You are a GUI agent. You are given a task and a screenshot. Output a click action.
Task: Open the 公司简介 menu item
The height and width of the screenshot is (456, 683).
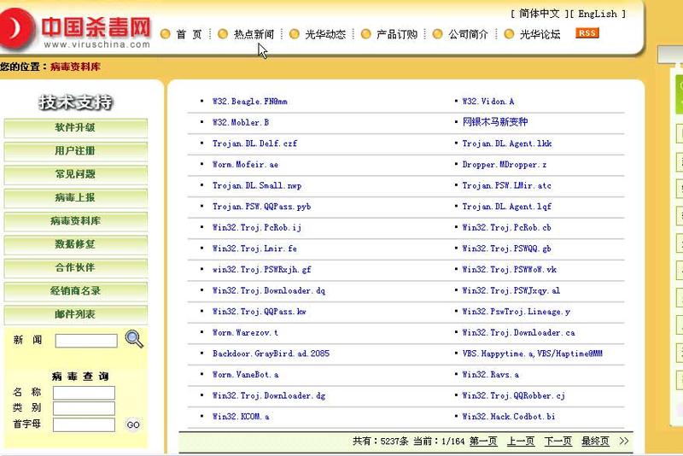(468, 34)
